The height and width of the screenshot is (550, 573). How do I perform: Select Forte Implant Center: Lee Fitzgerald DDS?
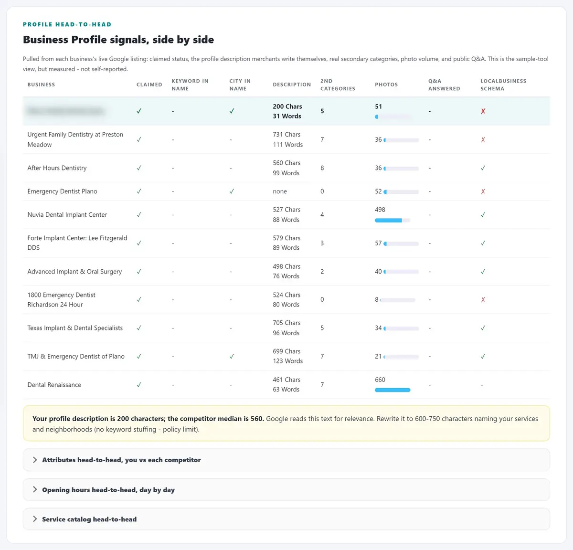tap(77, 243)
